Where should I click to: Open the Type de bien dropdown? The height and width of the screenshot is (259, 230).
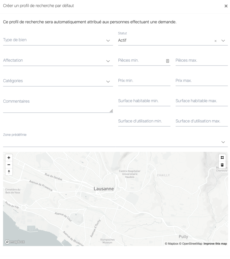[x=108, y=40]
